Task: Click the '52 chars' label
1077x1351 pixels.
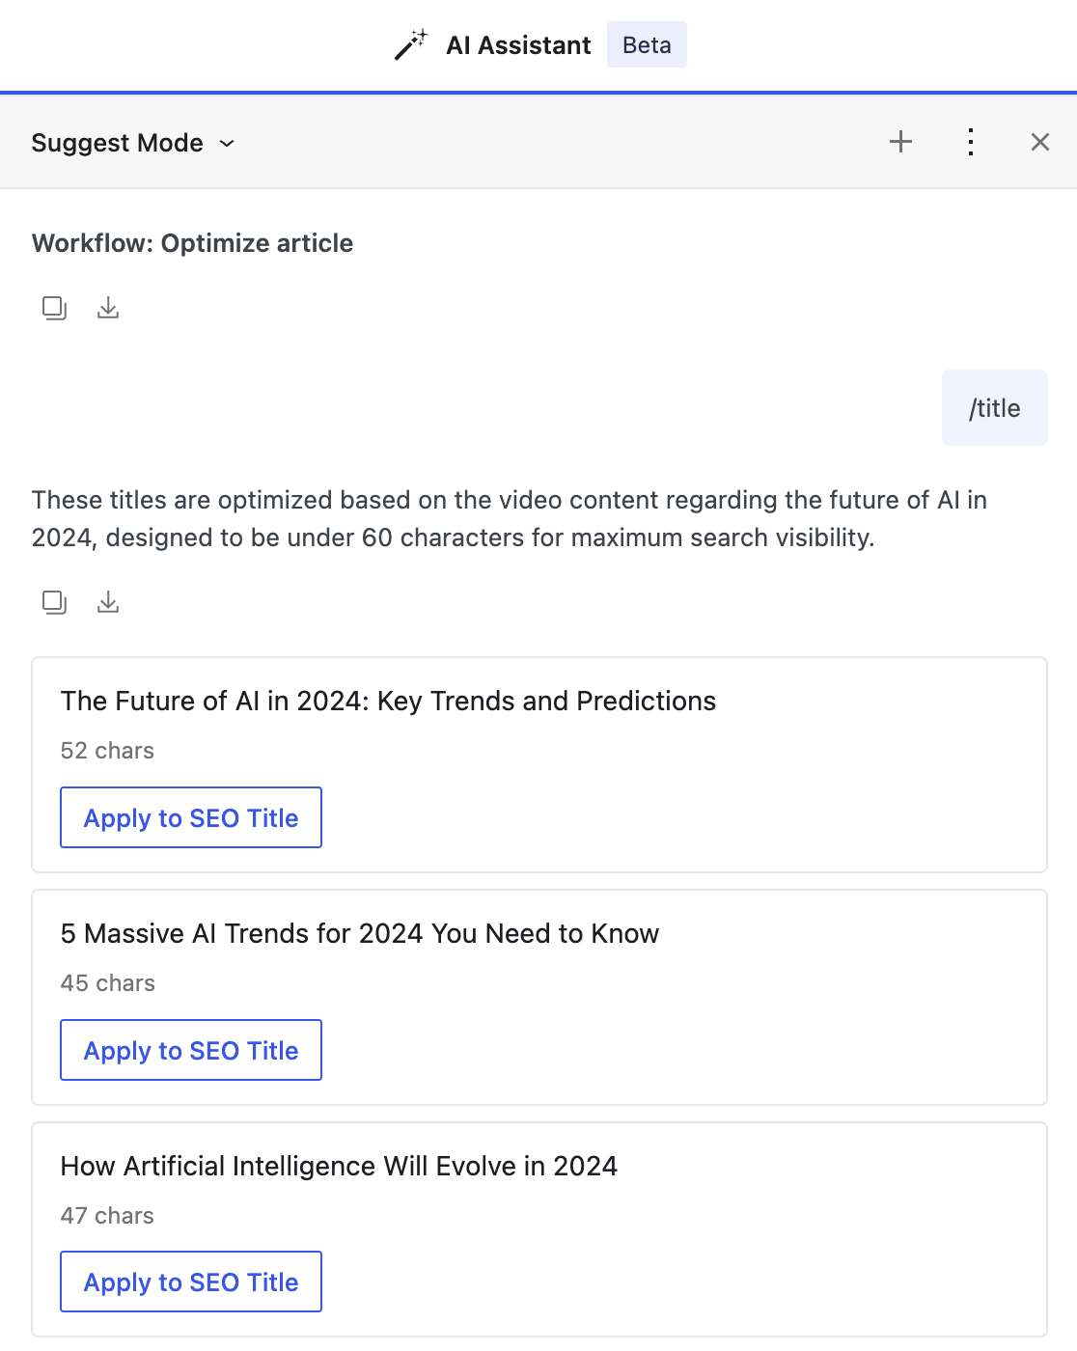Action: click(107, 751)
